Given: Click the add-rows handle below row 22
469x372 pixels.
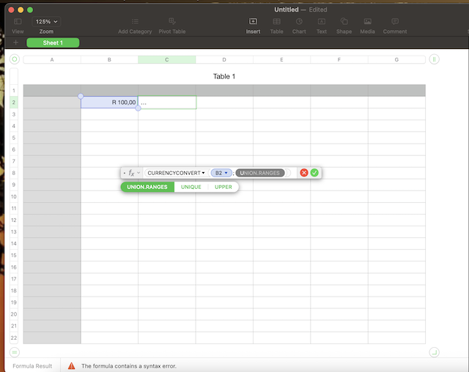Looking at the screenshot, I should click(x=15, y=352).
